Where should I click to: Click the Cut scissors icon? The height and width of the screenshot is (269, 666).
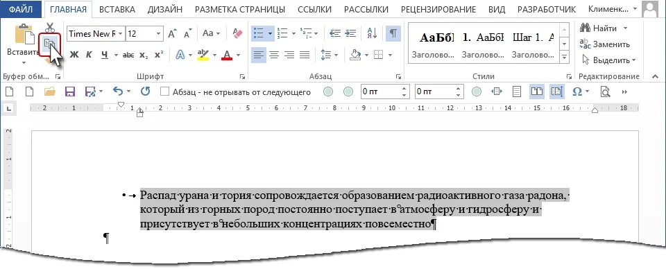click(50, 28)
